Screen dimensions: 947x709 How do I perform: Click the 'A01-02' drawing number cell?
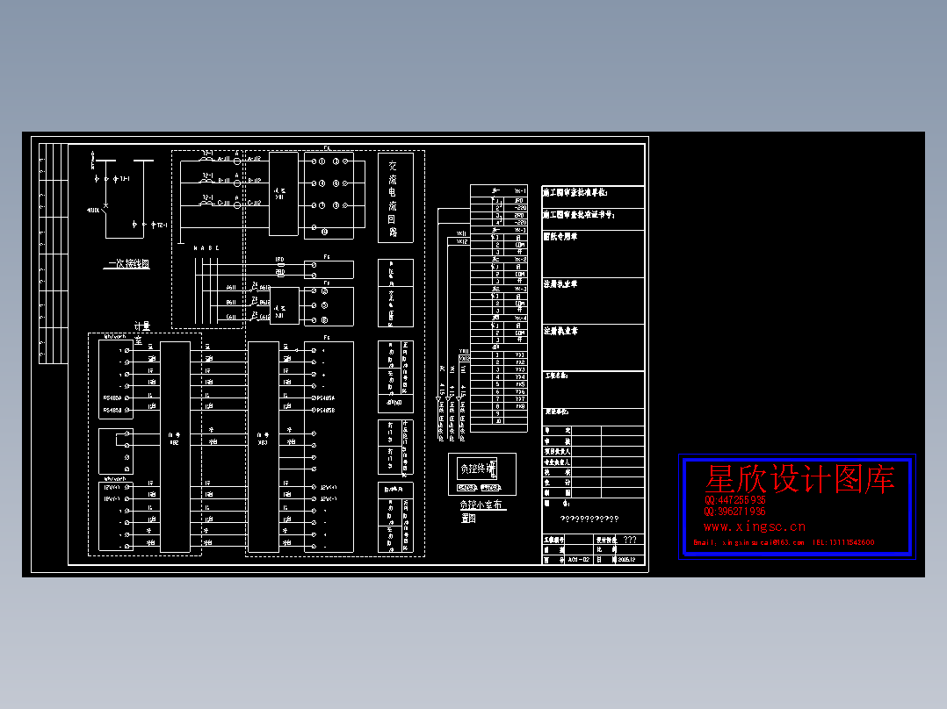click(x=579, y=560)
